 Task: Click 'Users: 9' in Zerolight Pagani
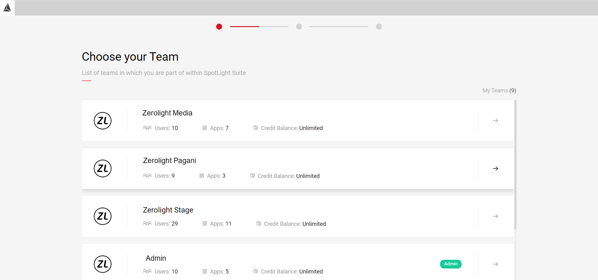[164, 176]
